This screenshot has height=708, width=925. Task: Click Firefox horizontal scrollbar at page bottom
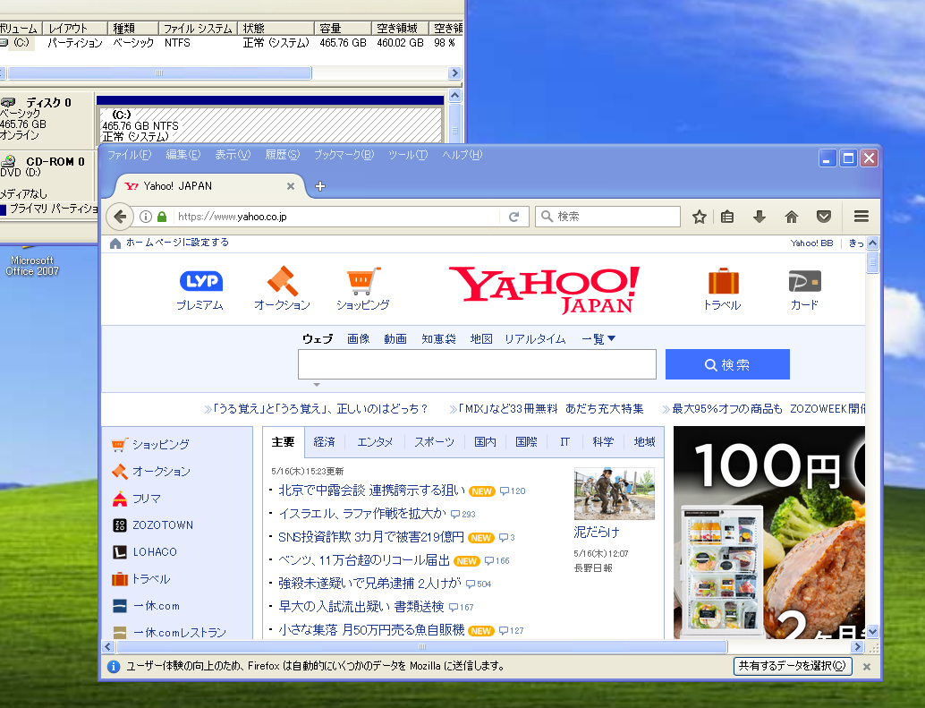click(x=422, y=646)
